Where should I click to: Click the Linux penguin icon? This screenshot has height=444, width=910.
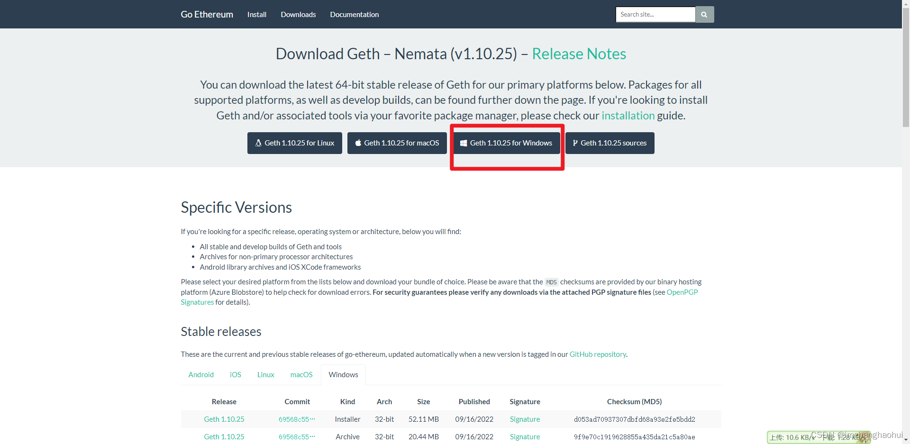pyautogui.click(x=258, y=143)
